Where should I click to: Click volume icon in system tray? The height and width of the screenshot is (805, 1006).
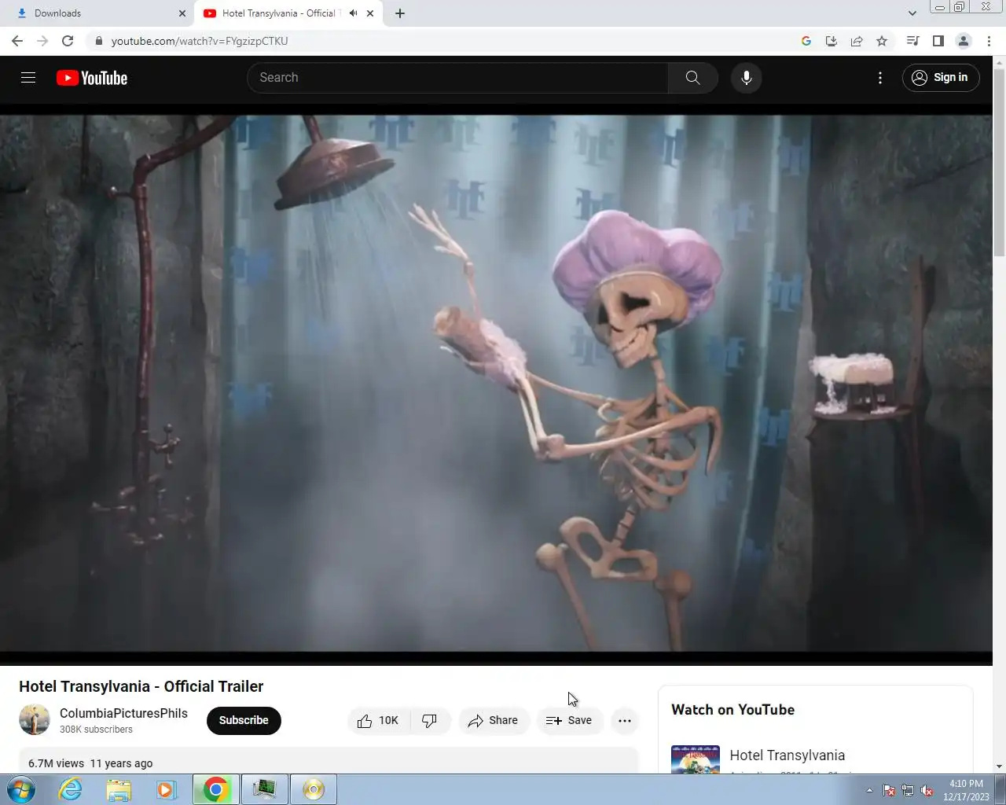tap(927, 791)
